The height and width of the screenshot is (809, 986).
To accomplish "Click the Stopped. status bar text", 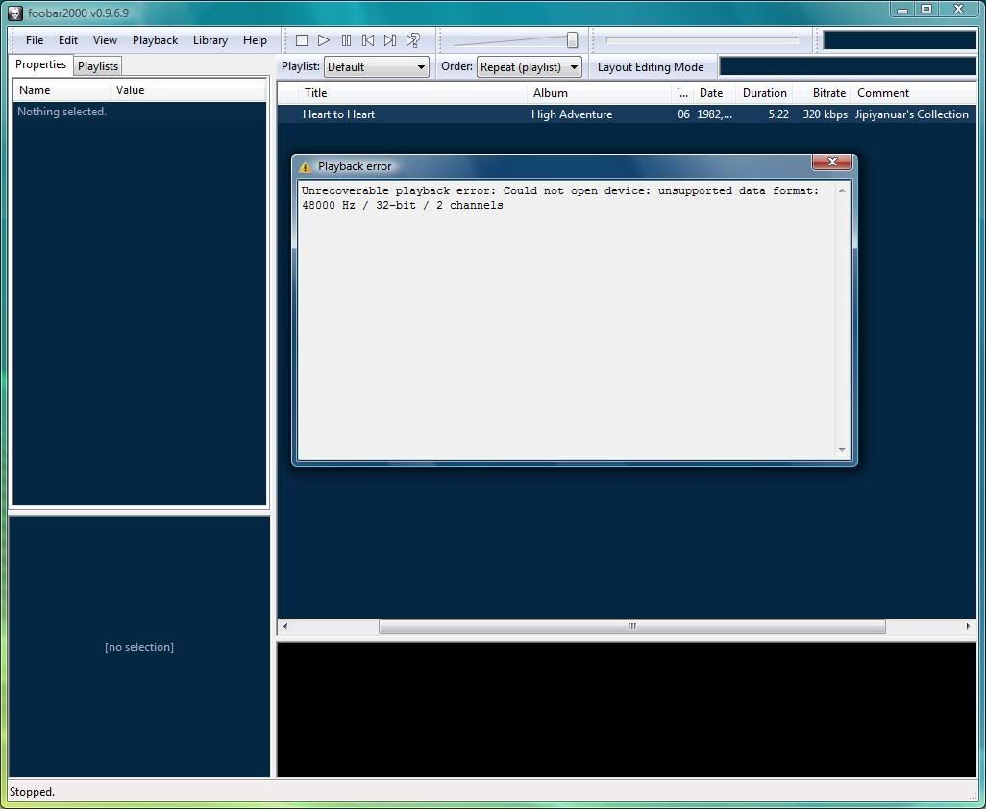I will (x=32, y=792).
